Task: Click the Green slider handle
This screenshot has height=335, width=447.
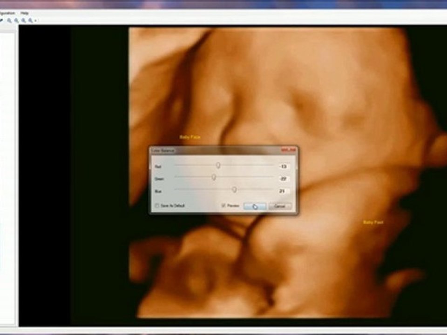Action: coord(214,177)
